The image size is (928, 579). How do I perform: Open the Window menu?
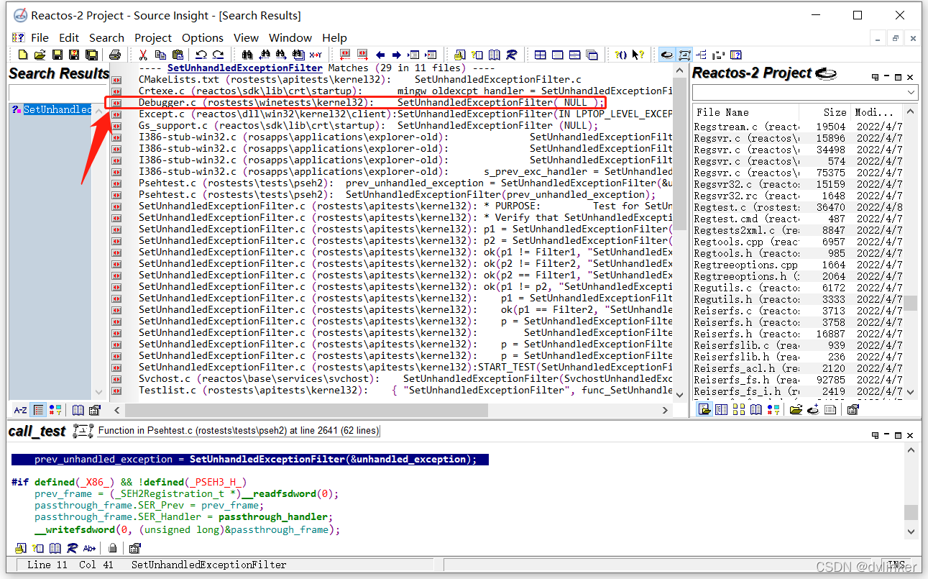(290, 37)
